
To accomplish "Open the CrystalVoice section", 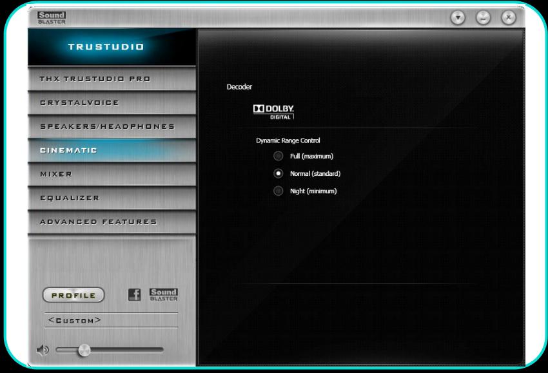I will 112,102.
